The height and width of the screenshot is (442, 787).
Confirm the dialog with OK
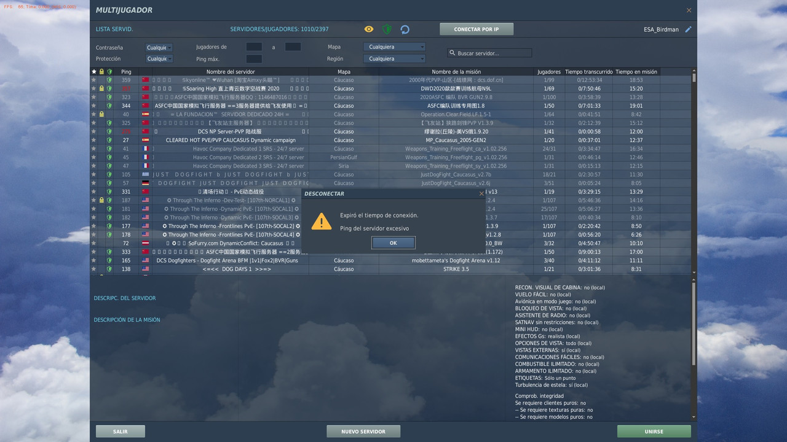coord(393,243)
